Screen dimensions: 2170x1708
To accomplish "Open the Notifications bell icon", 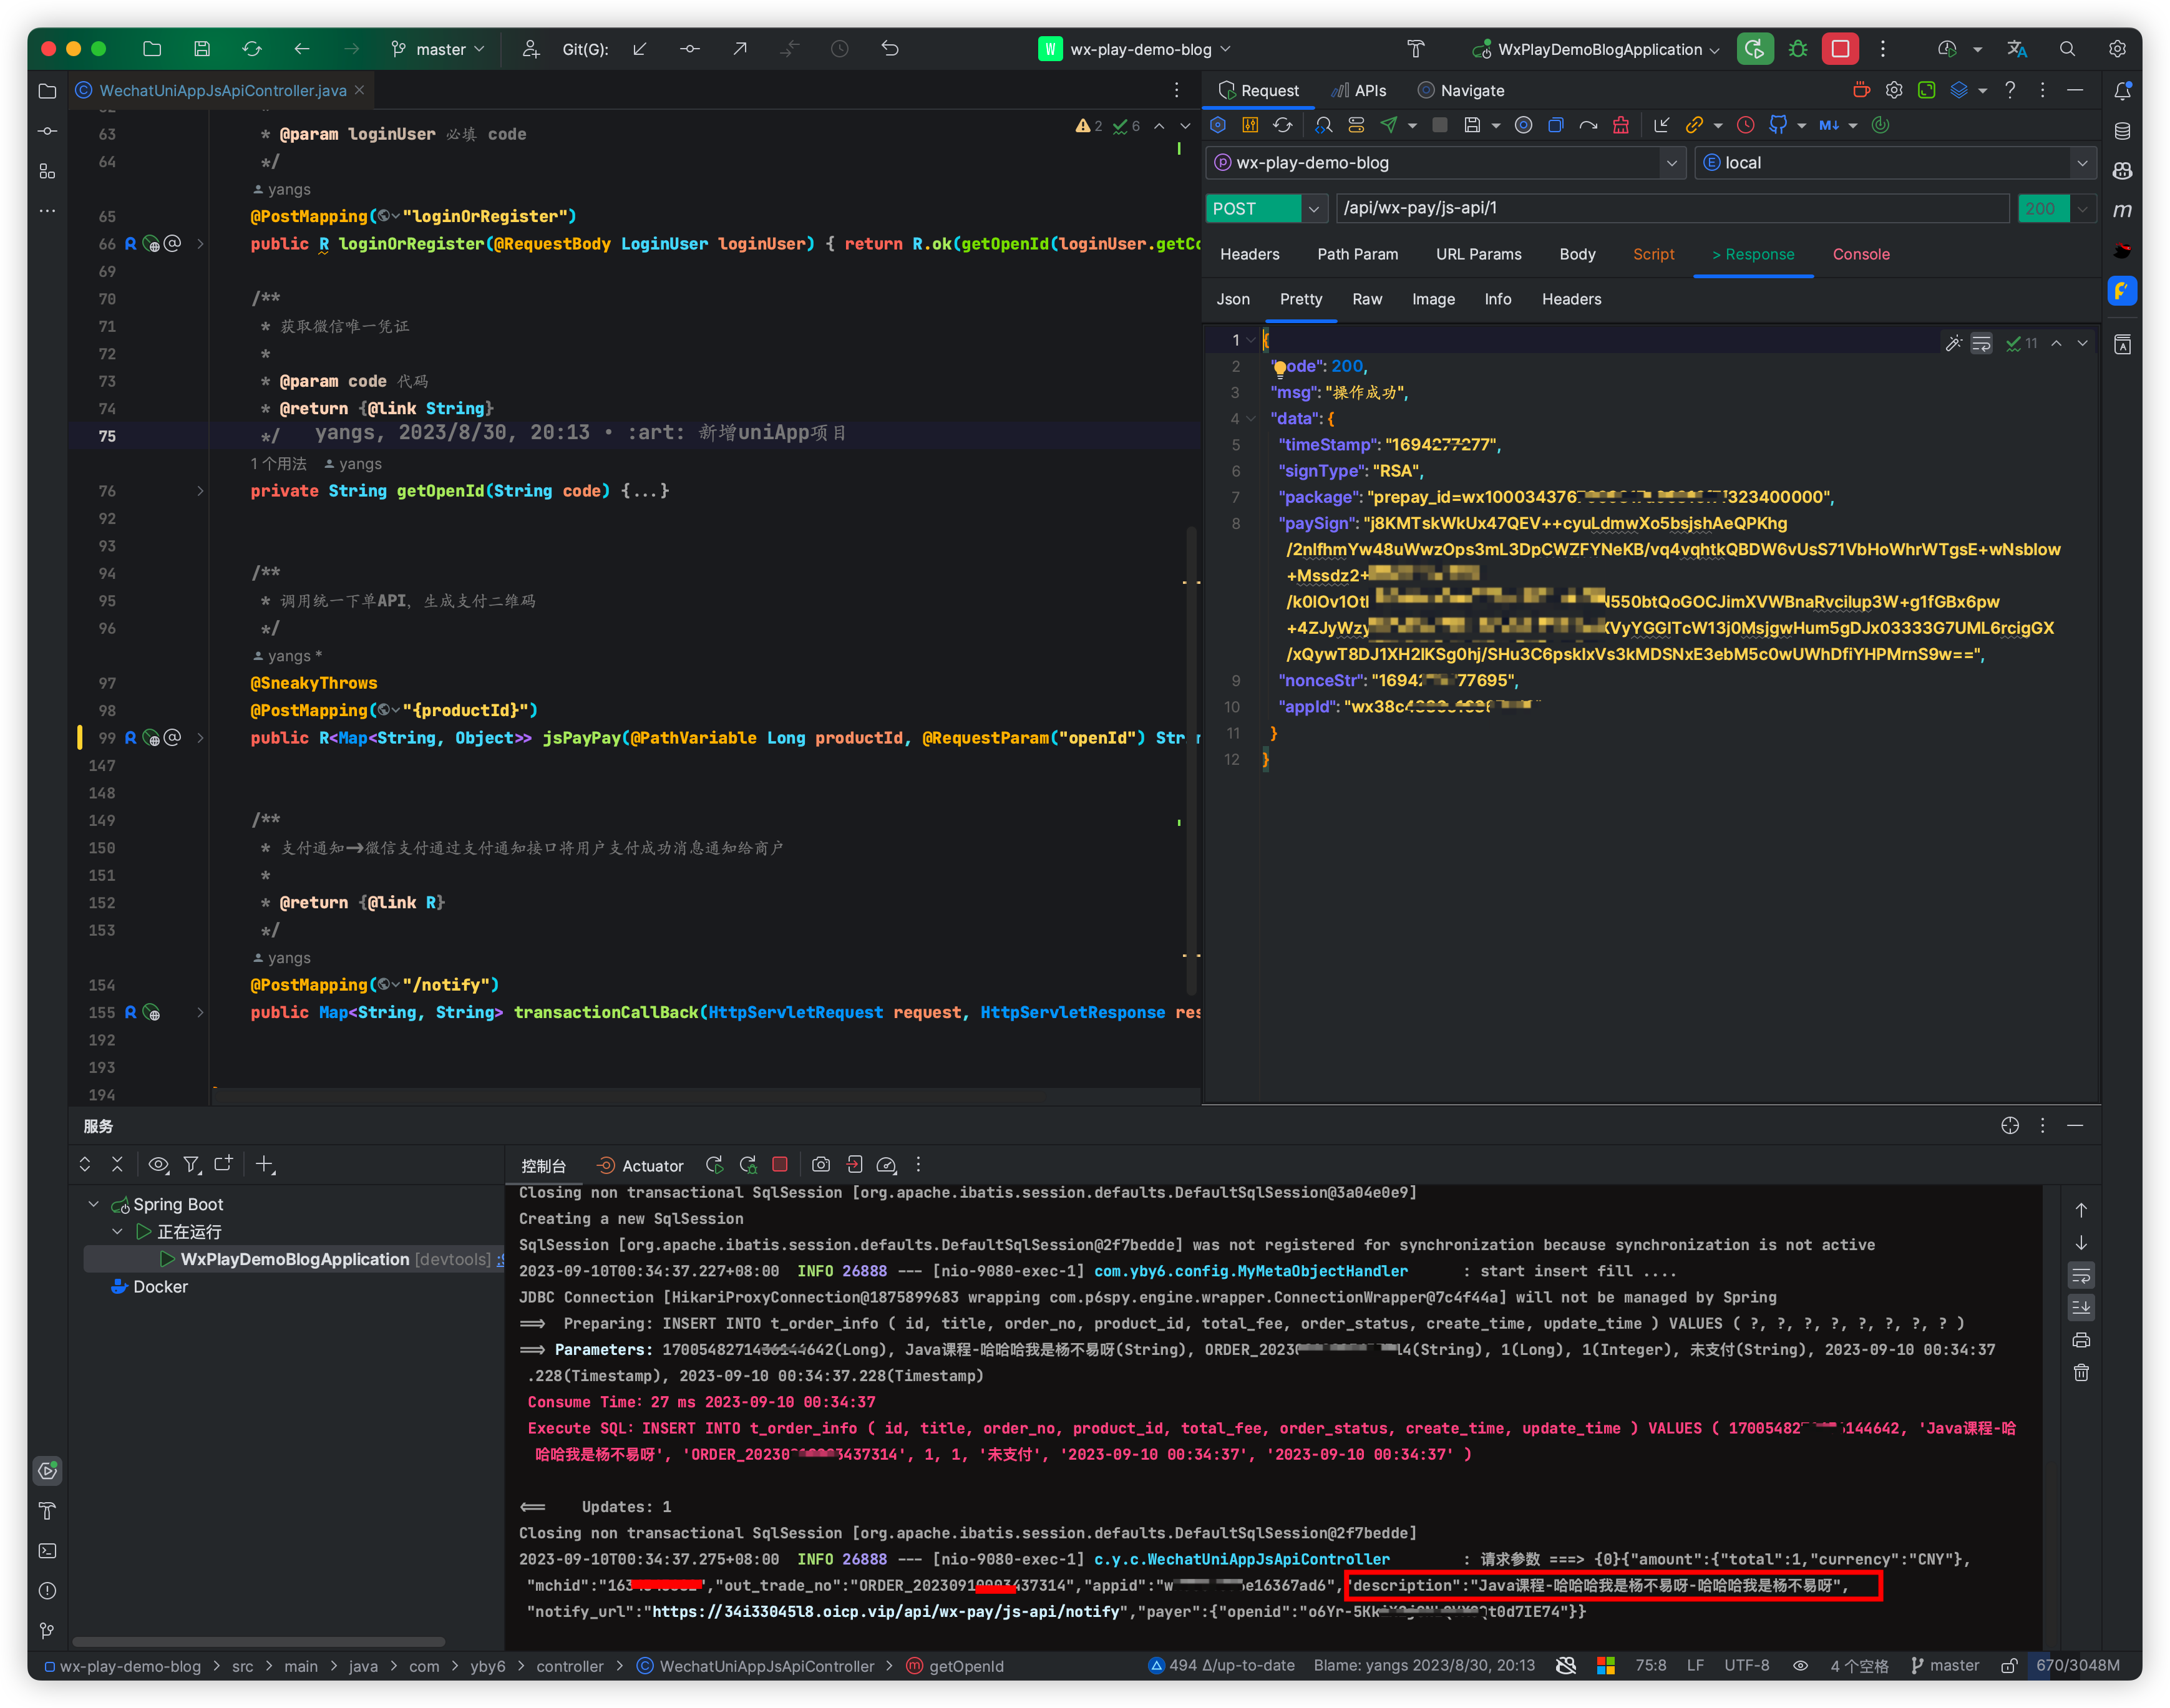I will pos(2122,91).
